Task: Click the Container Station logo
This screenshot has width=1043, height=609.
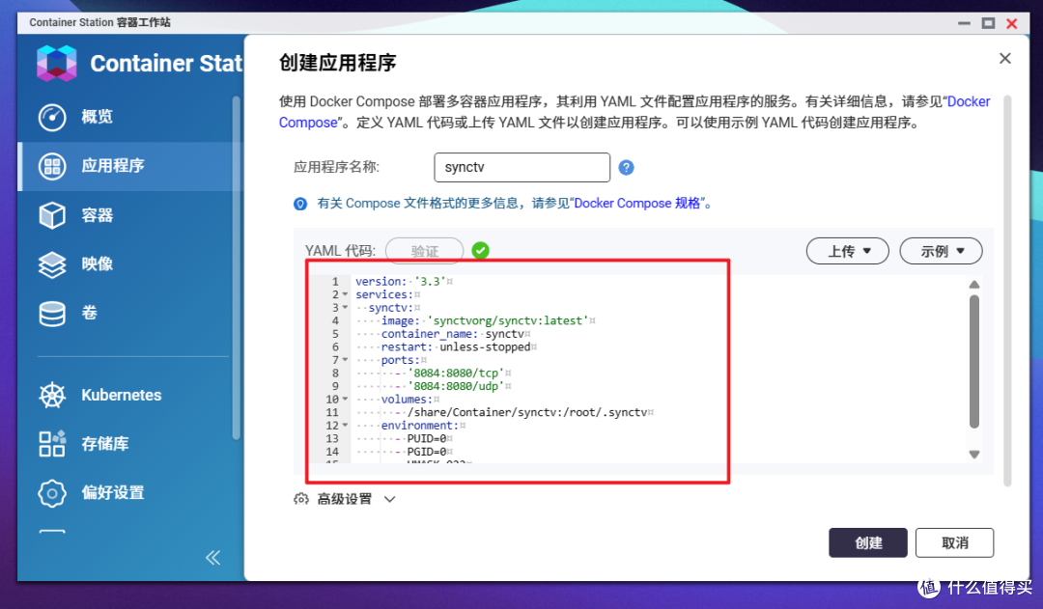Action: click(56, 63)
